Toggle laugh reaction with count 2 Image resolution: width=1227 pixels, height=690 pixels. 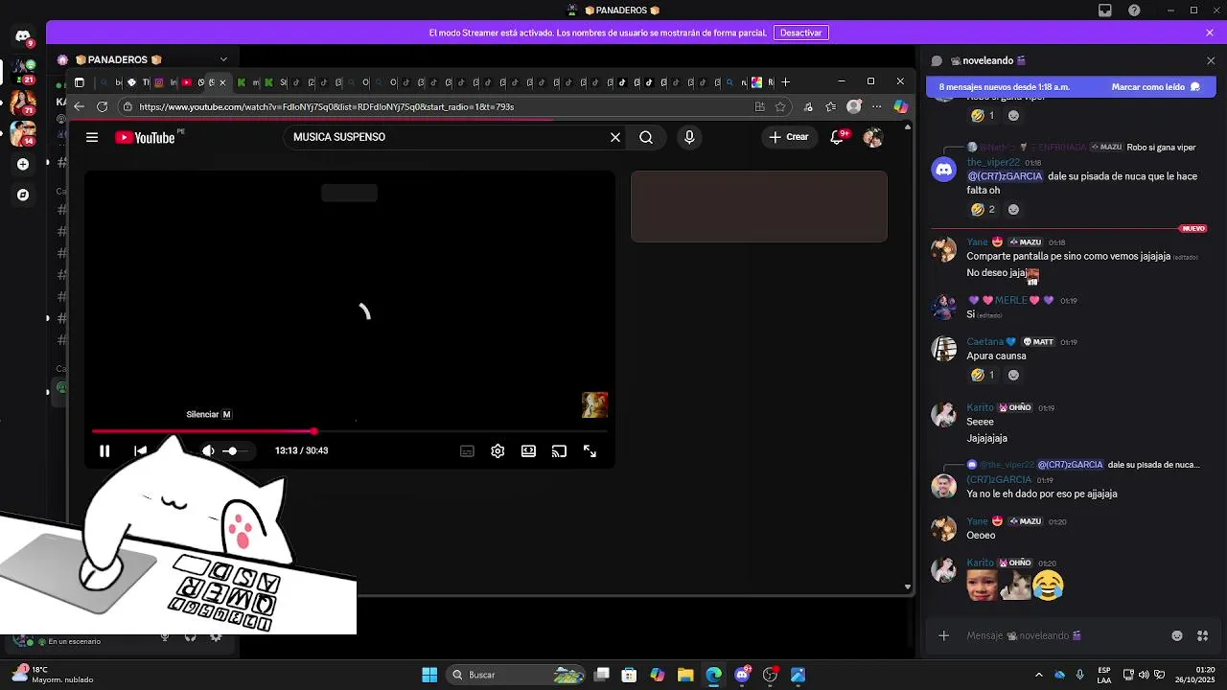pyautogui.click(x=983, y=209)
